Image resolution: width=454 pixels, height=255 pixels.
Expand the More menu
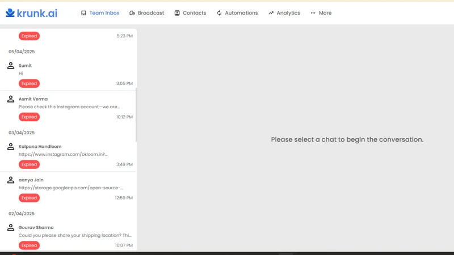pos(321,13)
